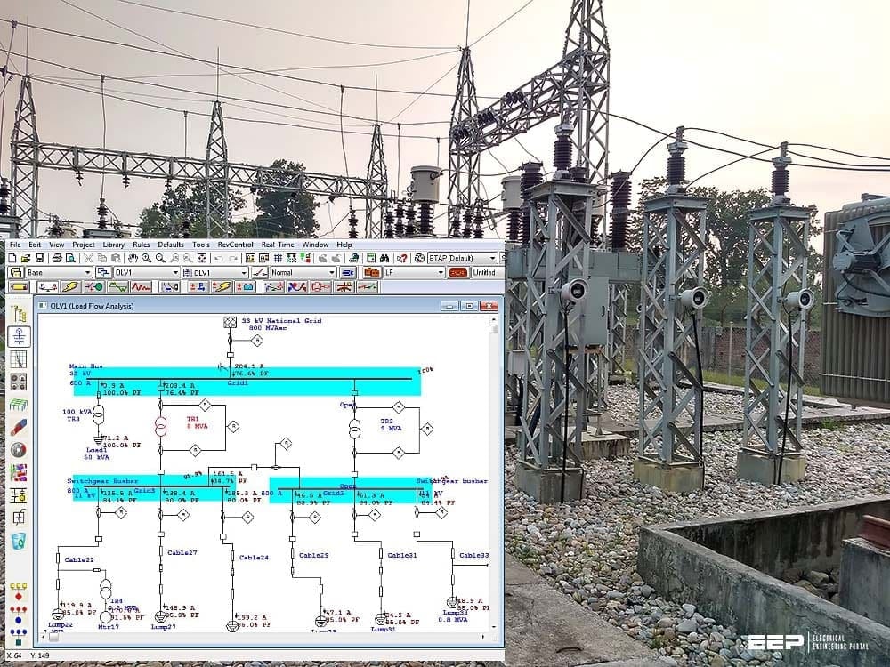The height and width of the screenshot is (667, 890).
Task: Open Print Preview from the toolbar
Action: click(x=71, y=258)
